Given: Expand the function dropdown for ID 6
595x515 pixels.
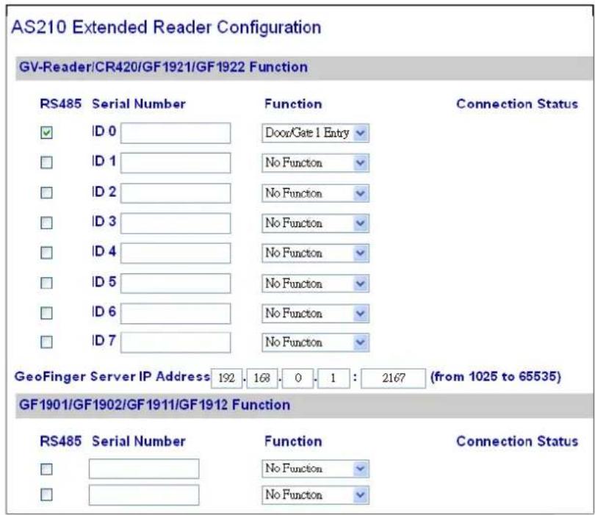Looking at the screenshot, I should pos(315,314).
